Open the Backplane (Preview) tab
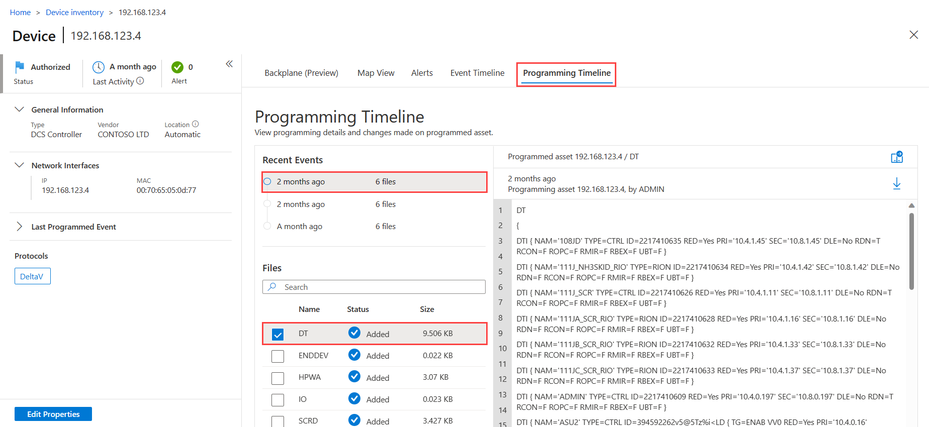This screenshot has width=929, height=427. click(301, 73)
